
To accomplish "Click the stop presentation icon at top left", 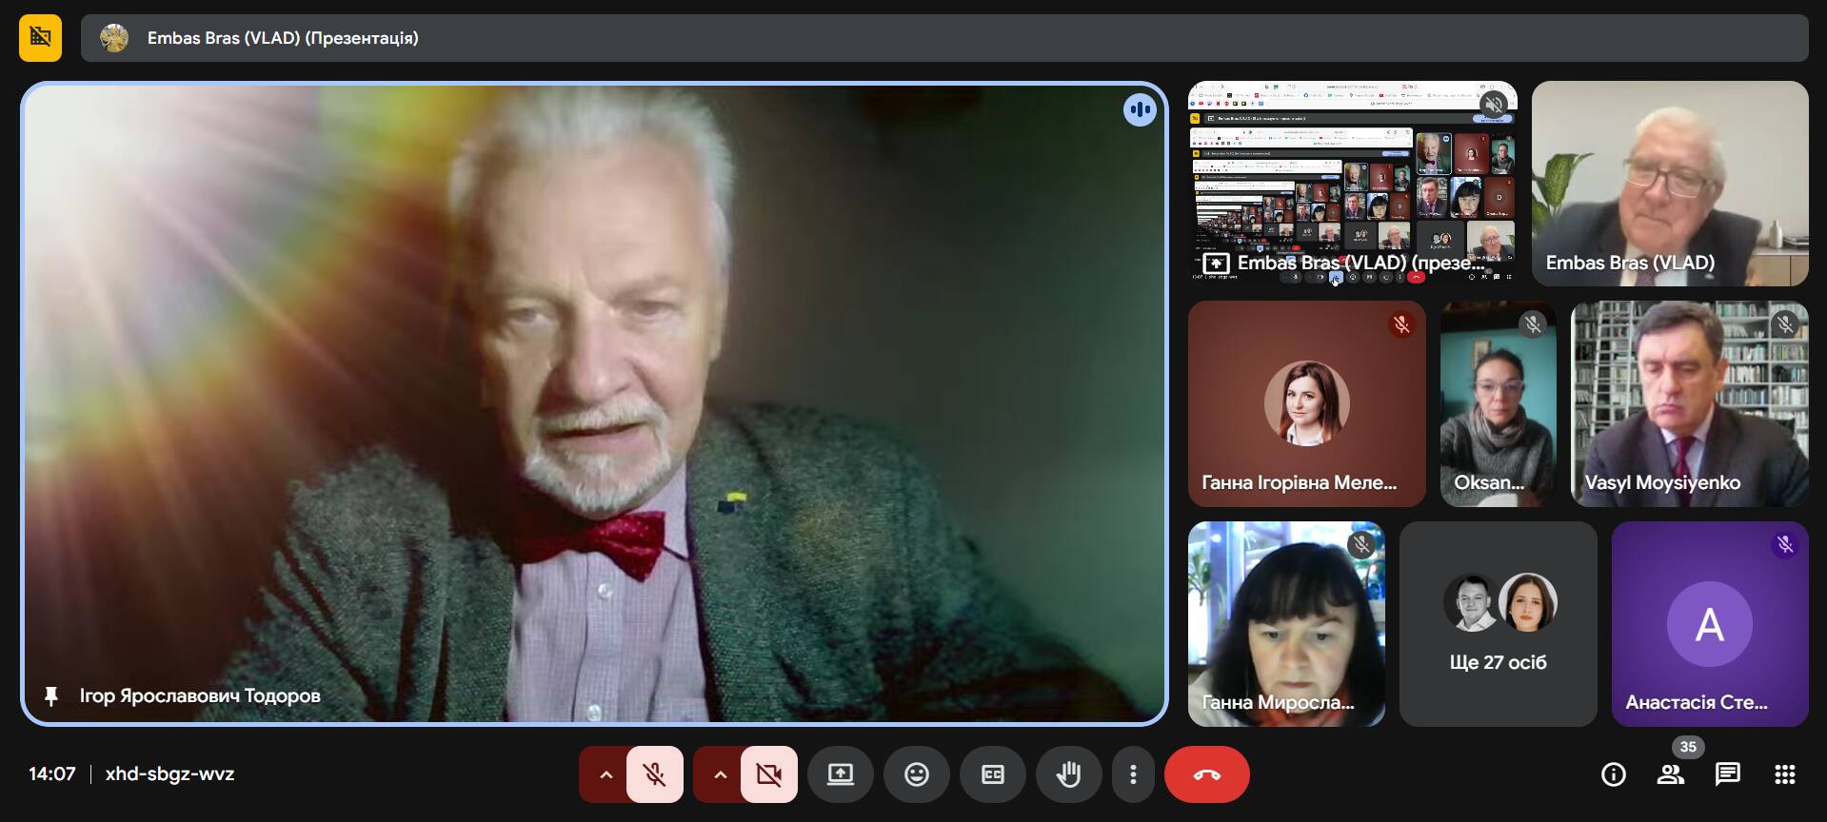I will (x=40, y=38).
